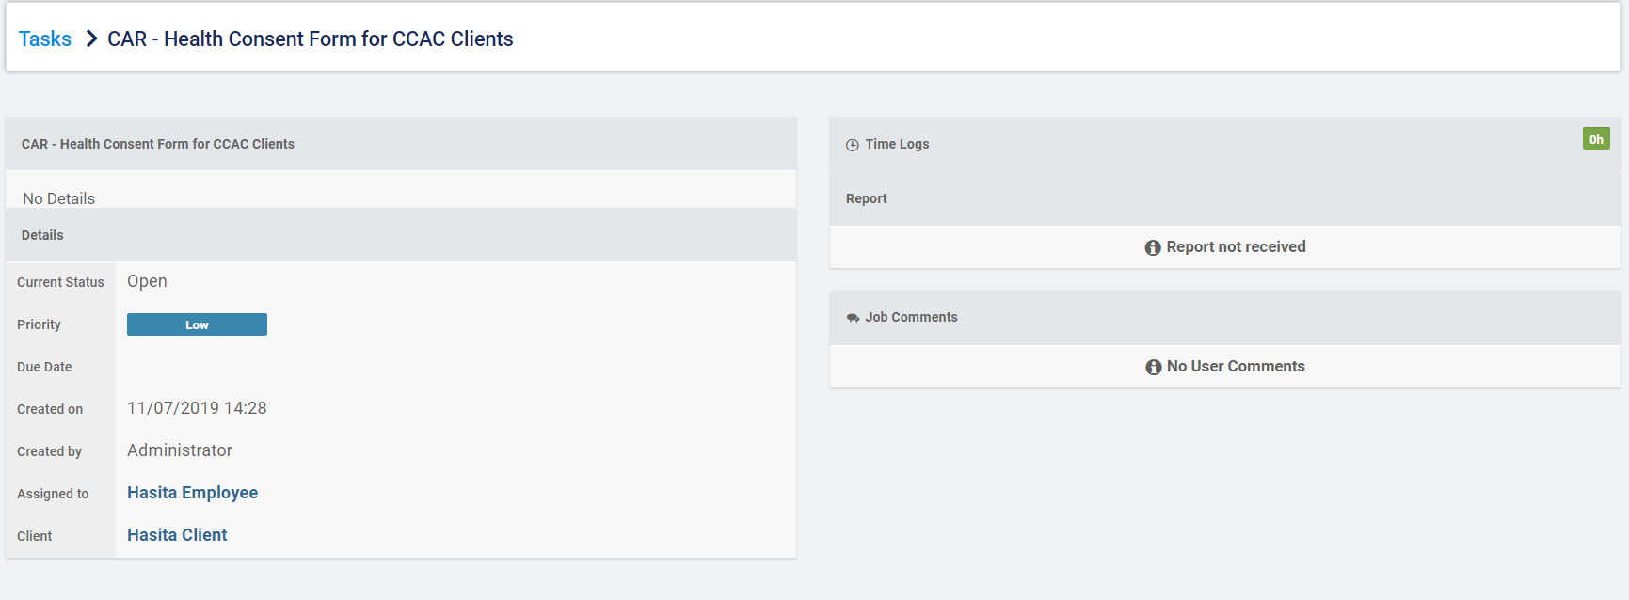
Task: Open the Hasita Employee assignee link
Action: (x=192, y=493)
